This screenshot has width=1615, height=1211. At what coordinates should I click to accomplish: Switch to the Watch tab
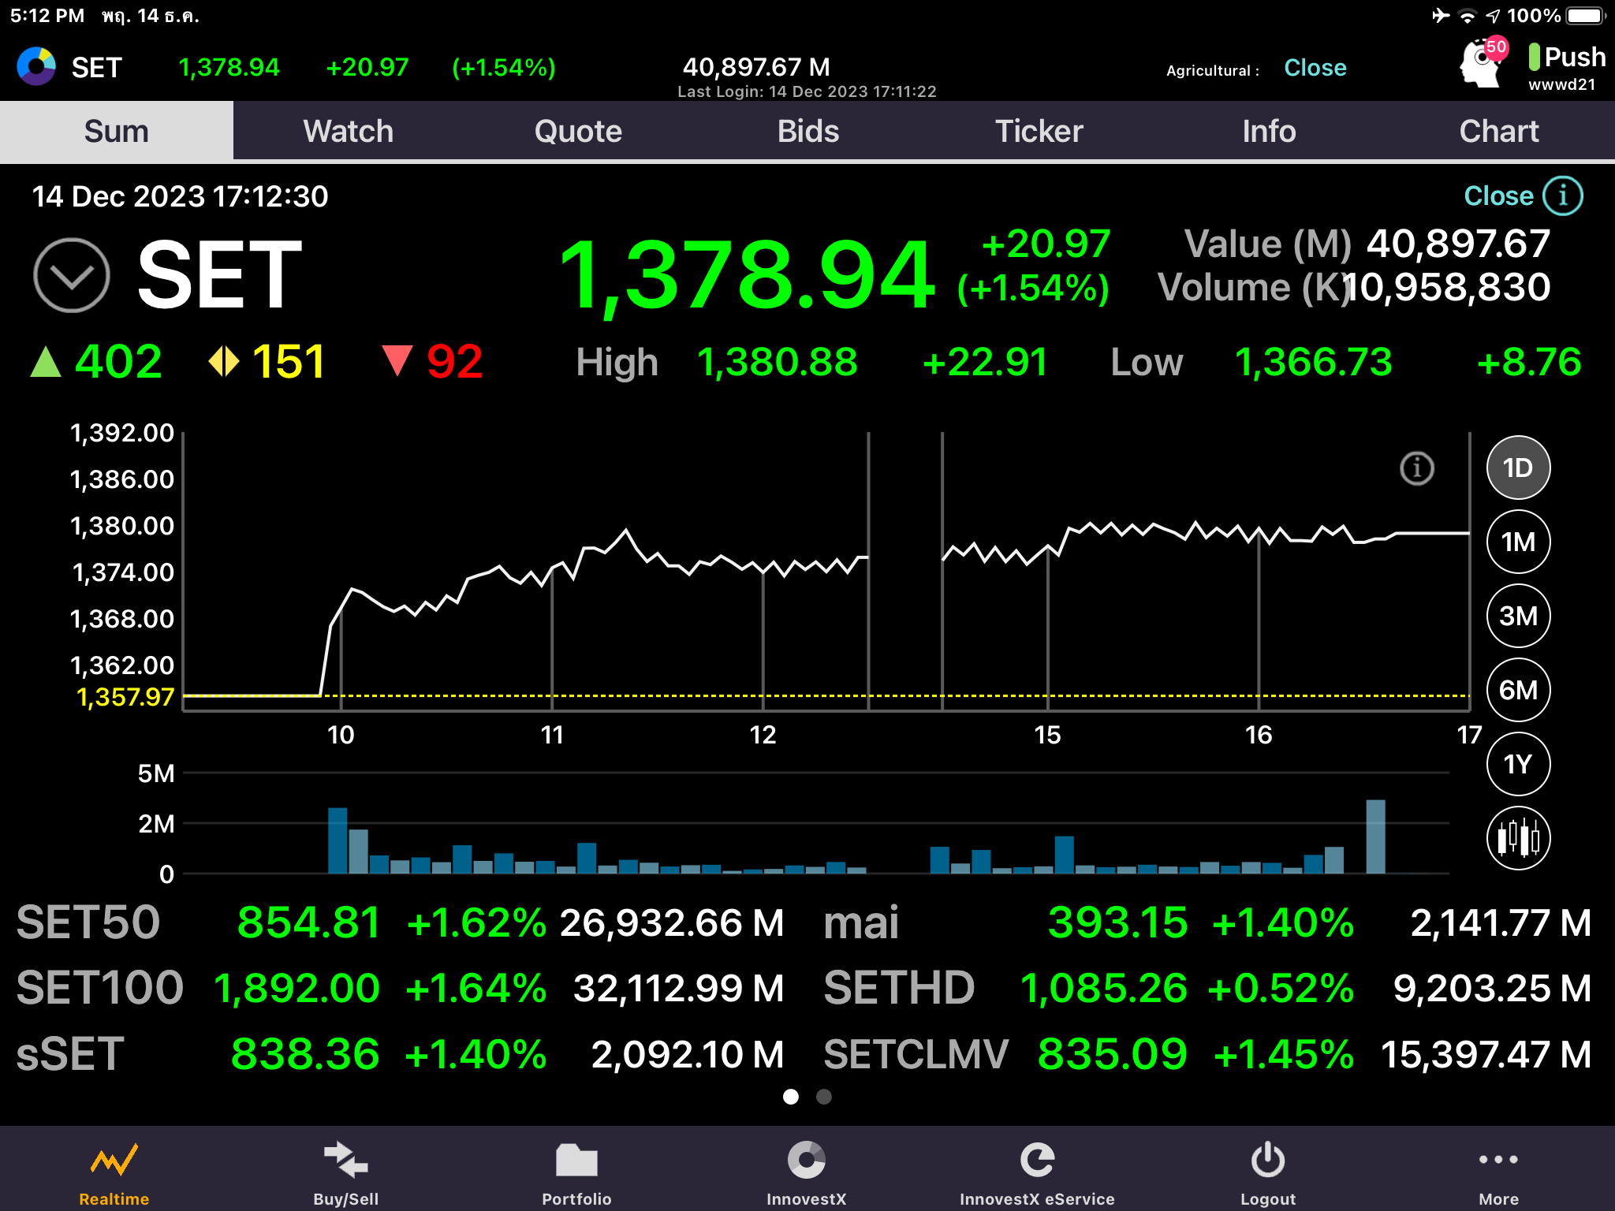348,131
